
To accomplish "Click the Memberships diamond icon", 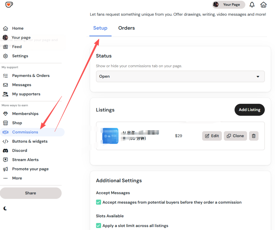I will click(x=5, y=114).
